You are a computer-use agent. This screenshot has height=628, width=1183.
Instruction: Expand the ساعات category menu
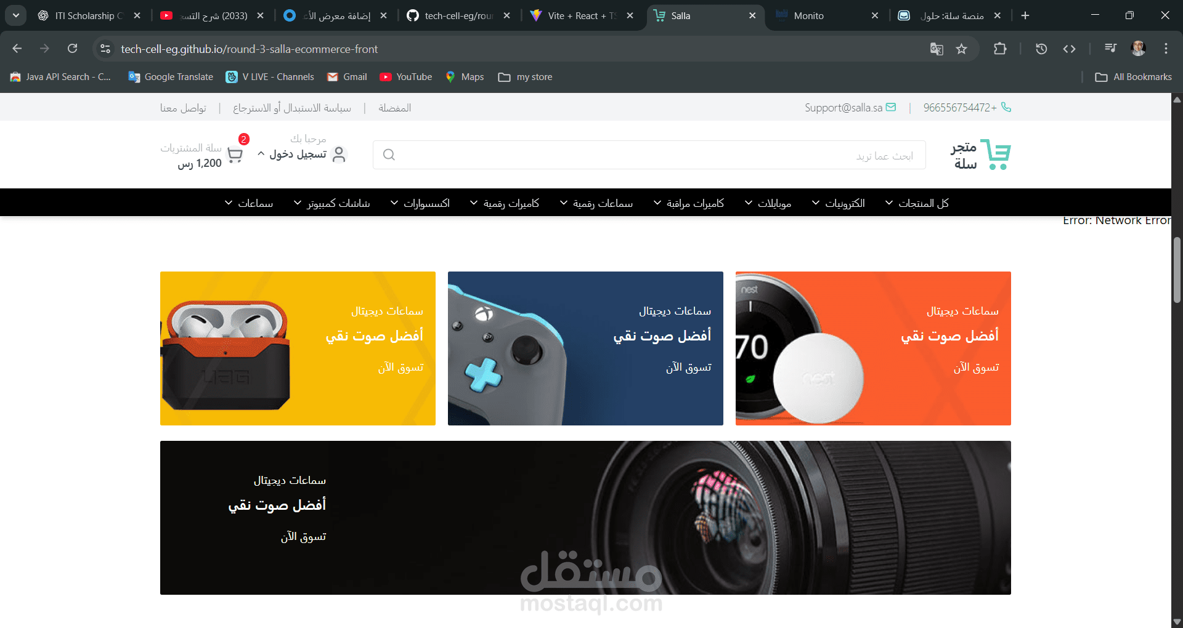click(249, 203)
